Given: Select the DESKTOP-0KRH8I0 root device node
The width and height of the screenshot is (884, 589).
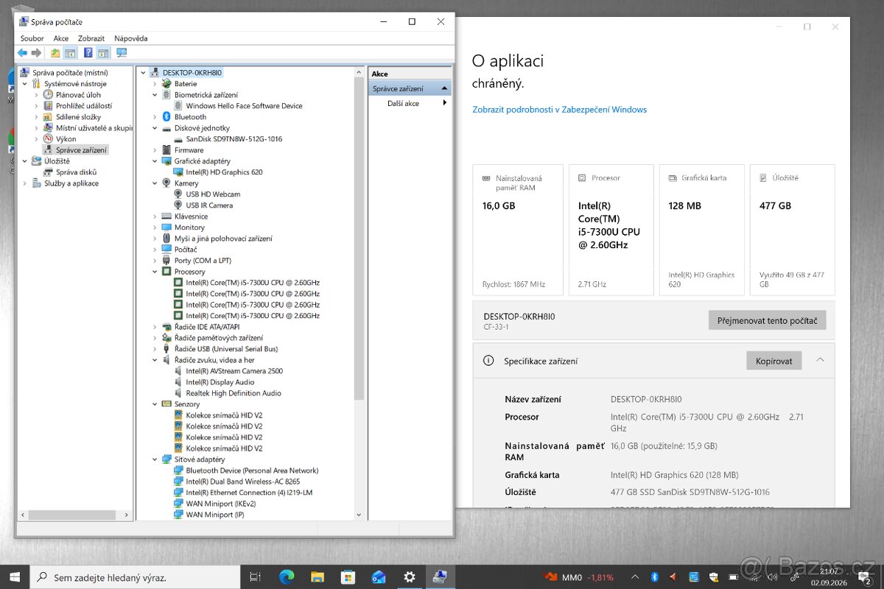Looking at the screenshot, I should [x=192, y=73].
